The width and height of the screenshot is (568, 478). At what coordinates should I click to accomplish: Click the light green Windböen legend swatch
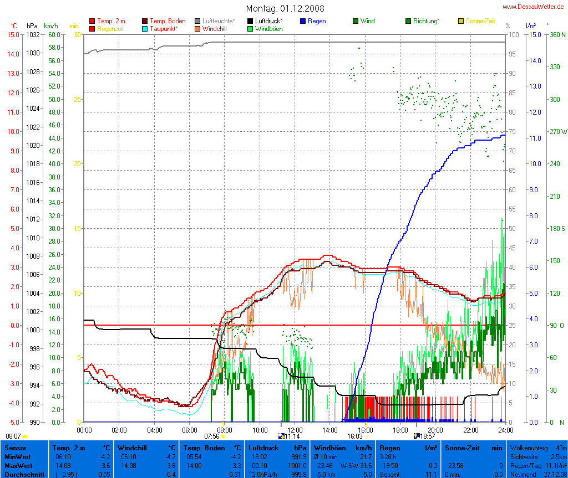250,28
